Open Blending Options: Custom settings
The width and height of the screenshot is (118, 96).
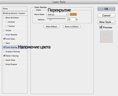point(15,13)
